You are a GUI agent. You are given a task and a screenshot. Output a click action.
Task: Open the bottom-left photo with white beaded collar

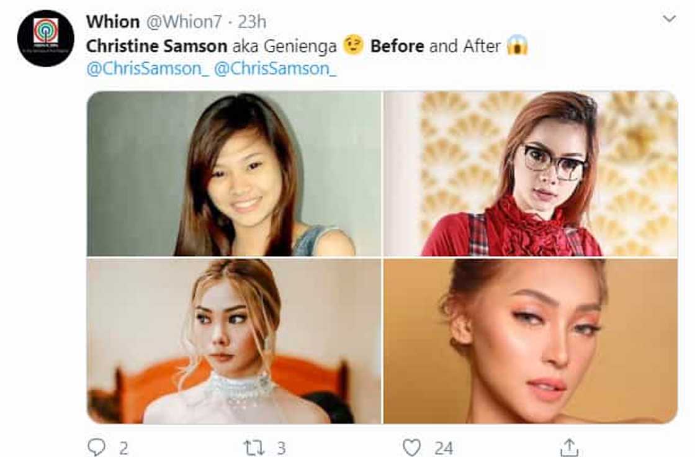pos(234,341)
